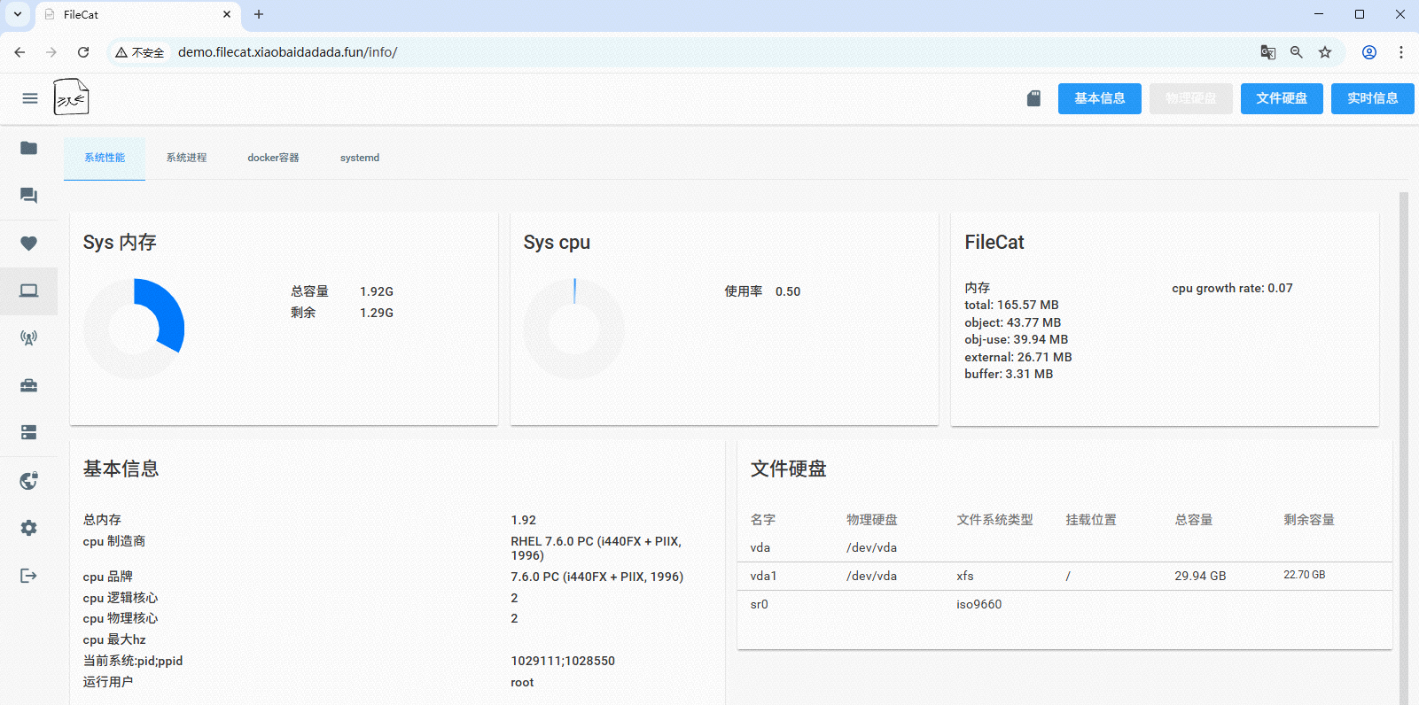Click the 挂载位置 column header
This screenshot has height=705, width=1419.
coord(1091,520)
